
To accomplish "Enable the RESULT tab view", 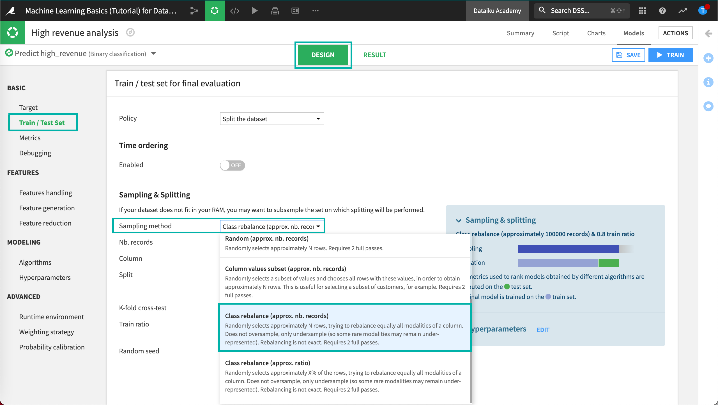I will [x=375, y=55].
